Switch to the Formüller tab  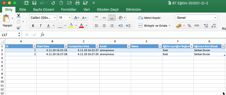[x=69, y=10]
